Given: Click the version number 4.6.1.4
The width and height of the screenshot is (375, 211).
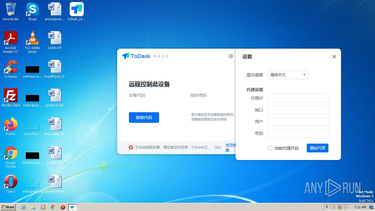Looking at the screenshot, I should click(161, 56).
